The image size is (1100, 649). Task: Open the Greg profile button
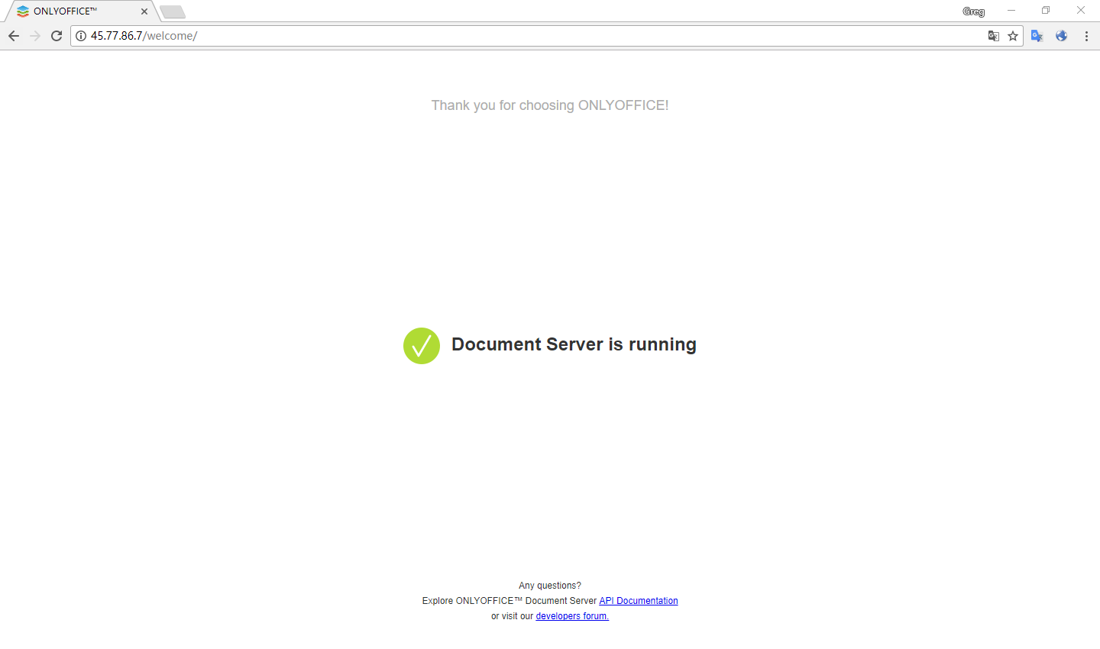coord(973,11)
